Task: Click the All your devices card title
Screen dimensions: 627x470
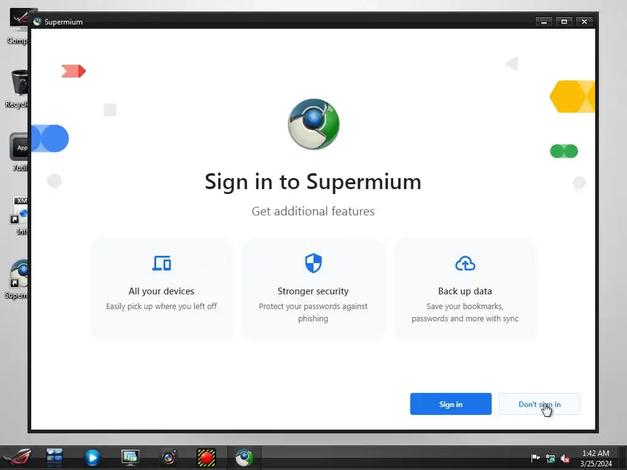Action: (x=162, y=291)
